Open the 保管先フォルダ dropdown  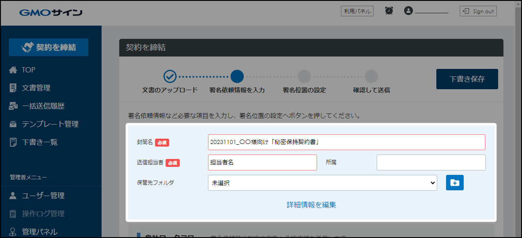click(x=322, y=183)
